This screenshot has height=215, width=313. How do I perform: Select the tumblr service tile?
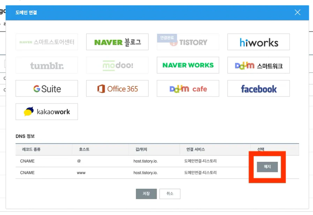(47, 65)
